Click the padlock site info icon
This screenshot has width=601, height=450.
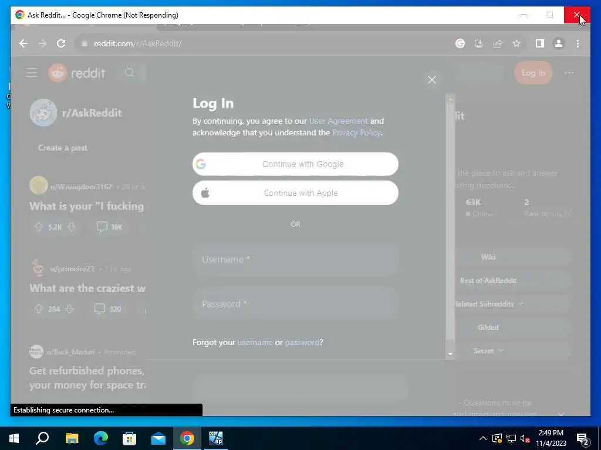85,43
